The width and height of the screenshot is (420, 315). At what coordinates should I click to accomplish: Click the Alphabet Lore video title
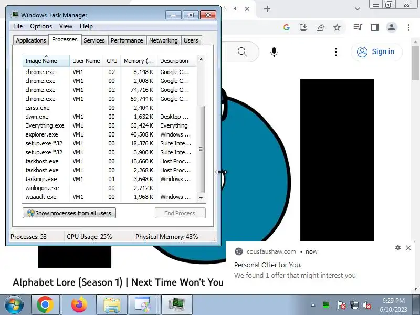(x=118, y=282)
